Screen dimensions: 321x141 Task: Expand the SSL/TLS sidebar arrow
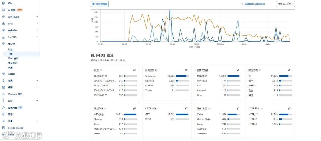[37, 37]
